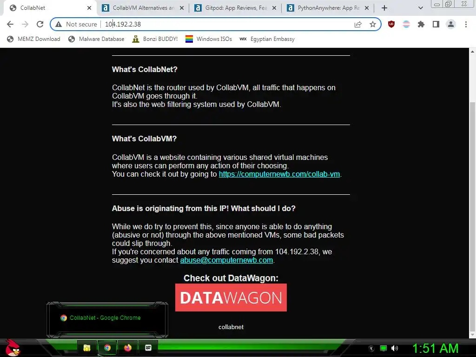This screenshot has height=357, width=476.
Task: Switch to the Gitpod App Reviews tab
Action: 236,8
